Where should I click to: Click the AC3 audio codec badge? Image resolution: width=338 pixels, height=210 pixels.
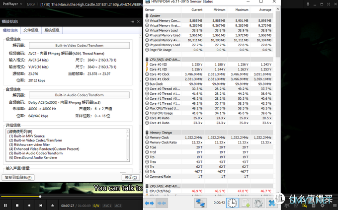(118, 206)
